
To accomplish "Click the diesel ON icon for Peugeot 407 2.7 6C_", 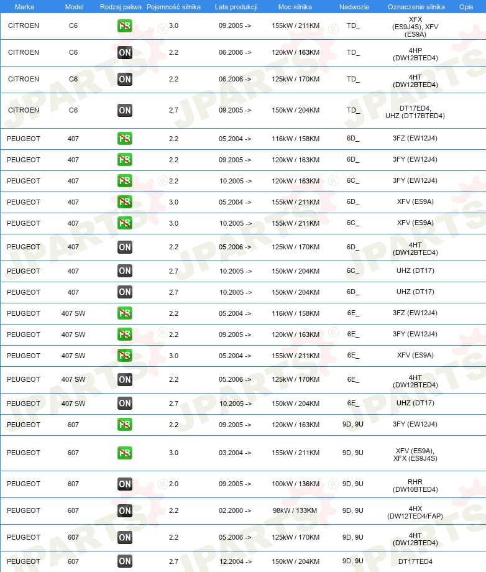I will (x=125, y=271).
